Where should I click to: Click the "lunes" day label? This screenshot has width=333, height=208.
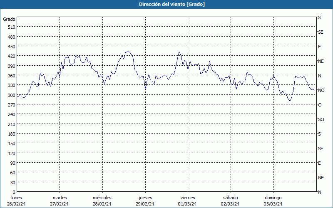(x=17, y=198)
